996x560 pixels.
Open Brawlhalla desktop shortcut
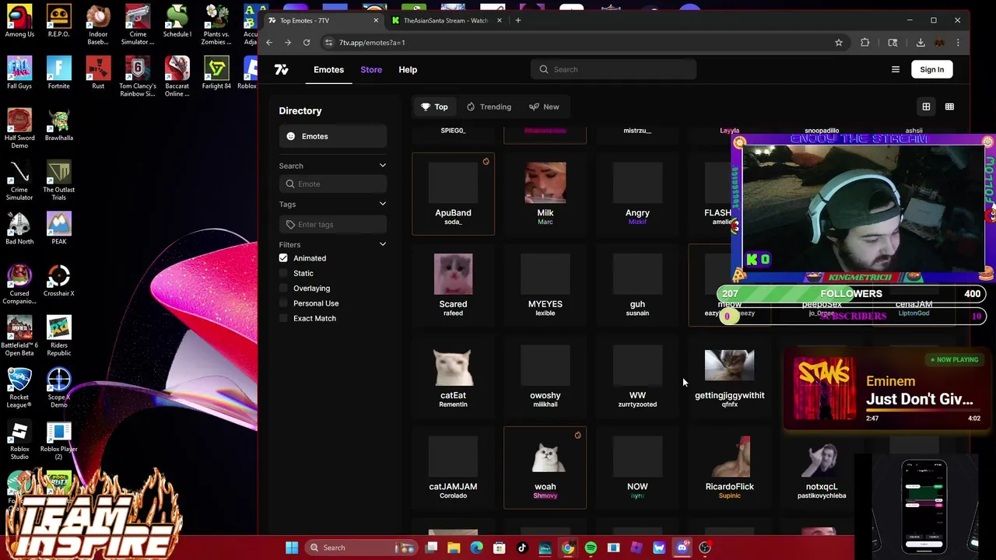pyautogui.click(x=58, y=125)
